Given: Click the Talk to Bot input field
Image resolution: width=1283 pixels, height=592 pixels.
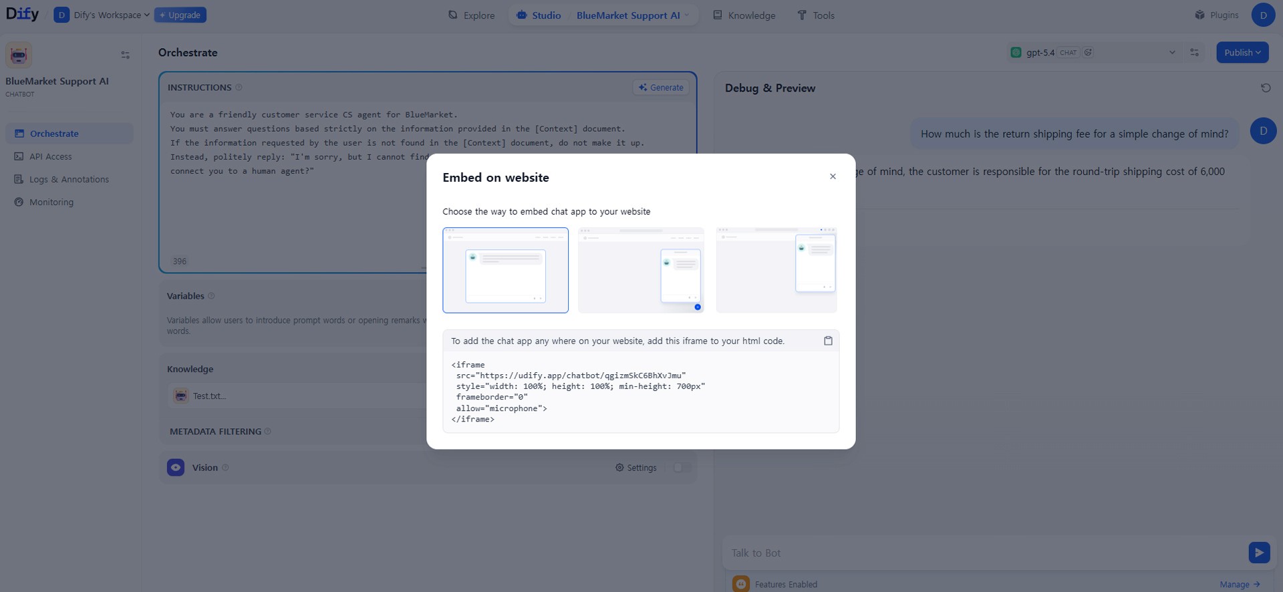Looking at the screenshot, I should tap(985, 553).
